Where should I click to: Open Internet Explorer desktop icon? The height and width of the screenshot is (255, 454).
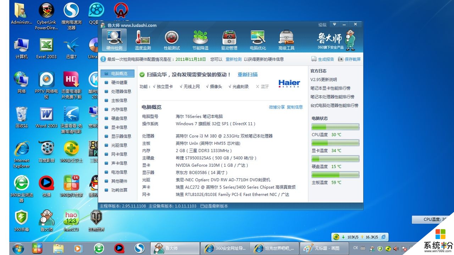click(x=22, y=155)
